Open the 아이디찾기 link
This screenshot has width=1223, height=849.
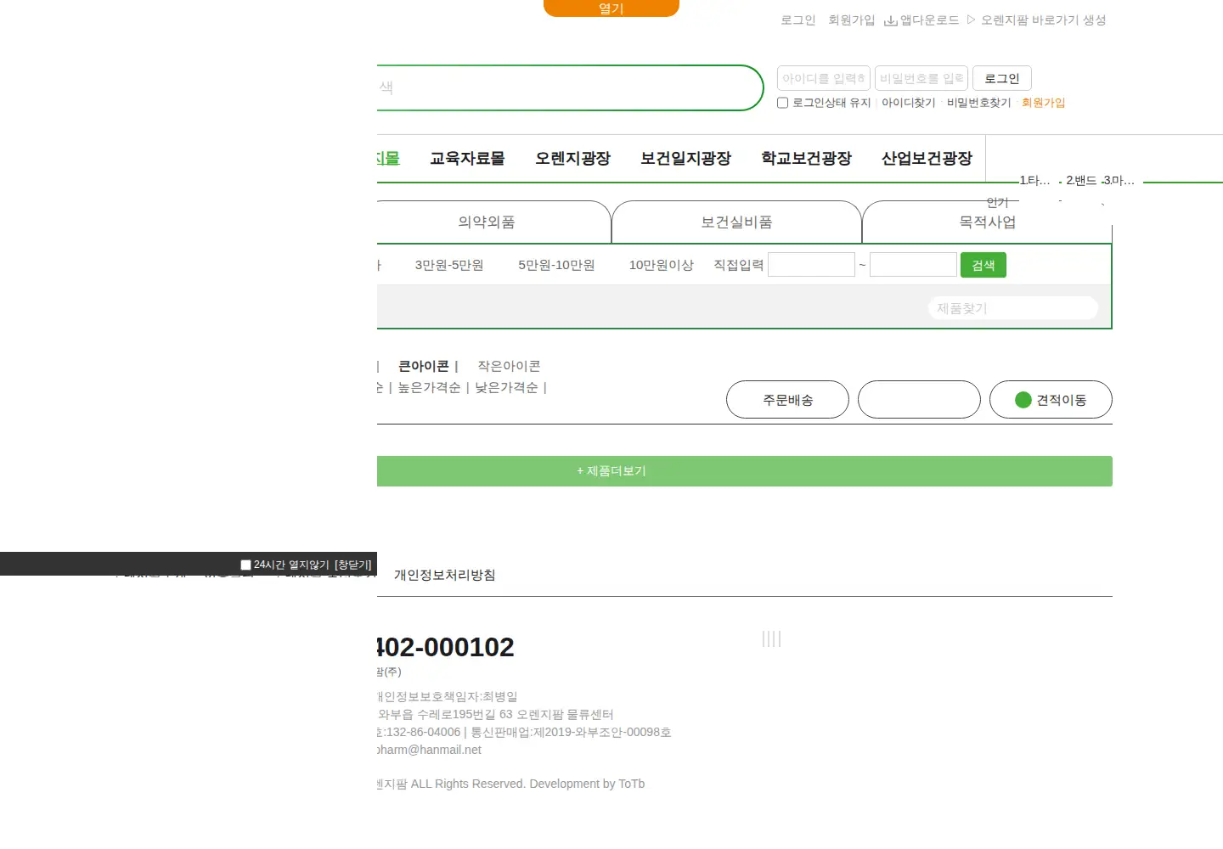click(x=908, y=103)
